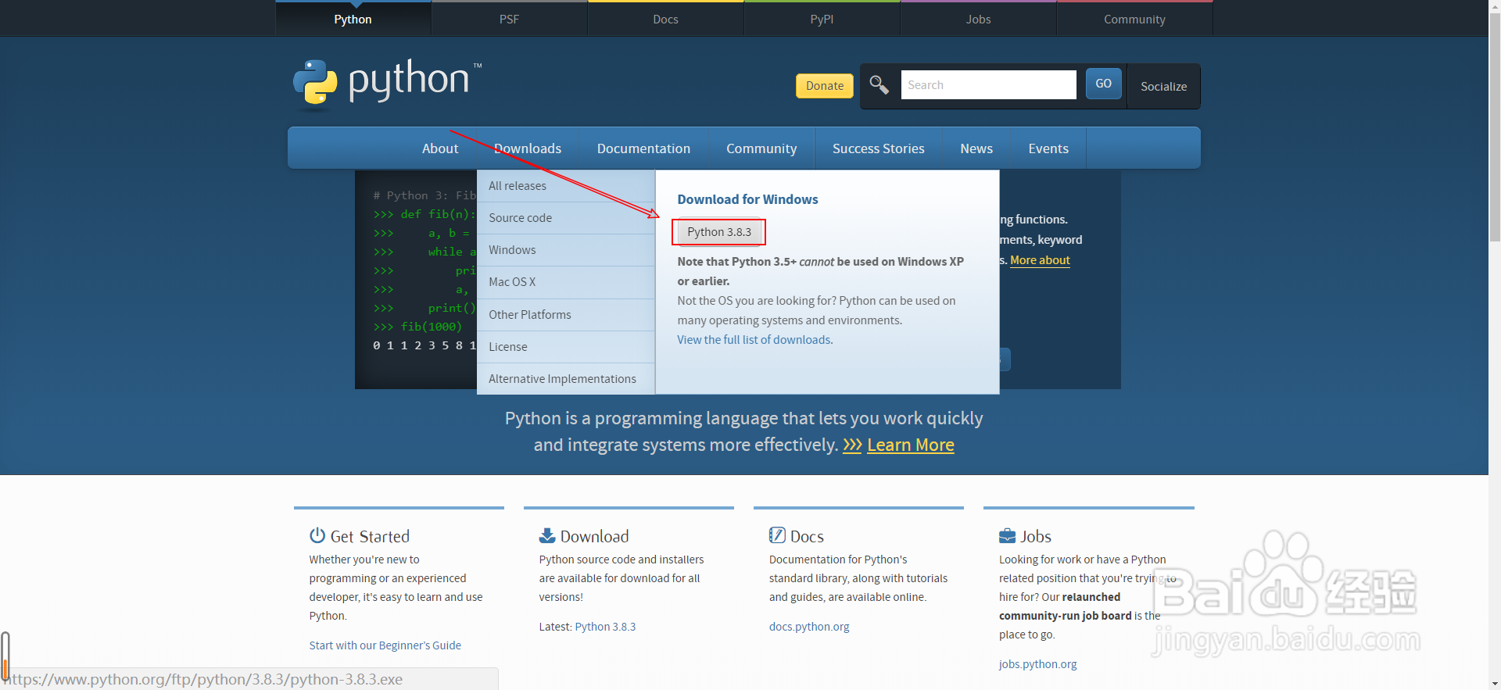The height and width of the screenshot is (690, 1501).
Task: Select License in Downloads submenu
Action: (566, 347)
